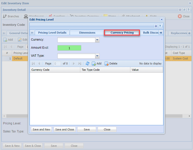Switch to the Dimensions tab
The height and width of the screenshot is (150, 193).
(x=87, y=33)
